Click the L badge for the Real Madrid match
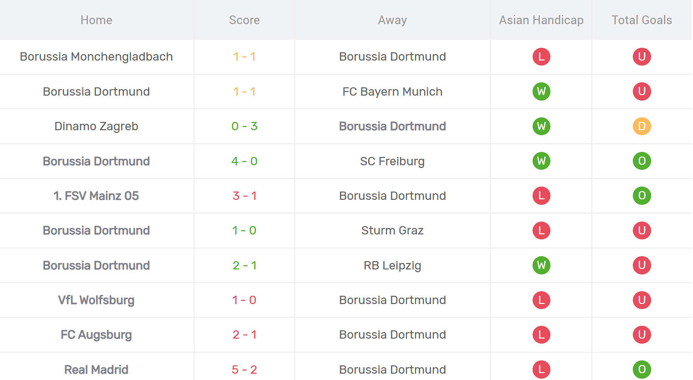Image resolution: width=693 pixels, height=380 pixels. [x=541, y=370]
